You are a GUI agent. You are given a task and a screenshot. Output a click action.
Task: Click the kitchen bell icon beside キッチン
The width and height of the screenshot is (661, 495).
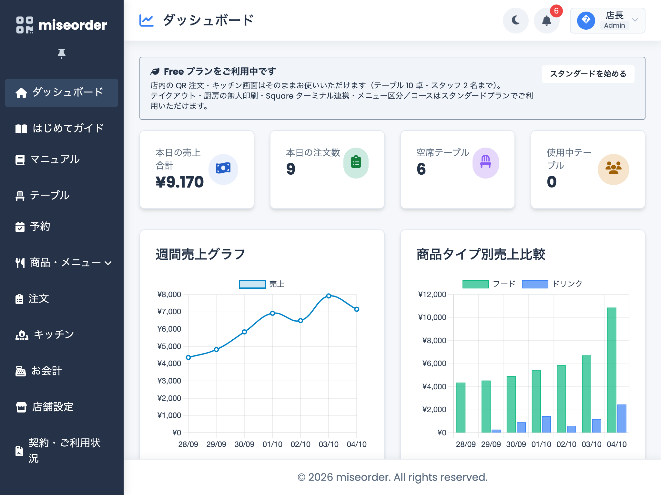[x=22, y=335]
